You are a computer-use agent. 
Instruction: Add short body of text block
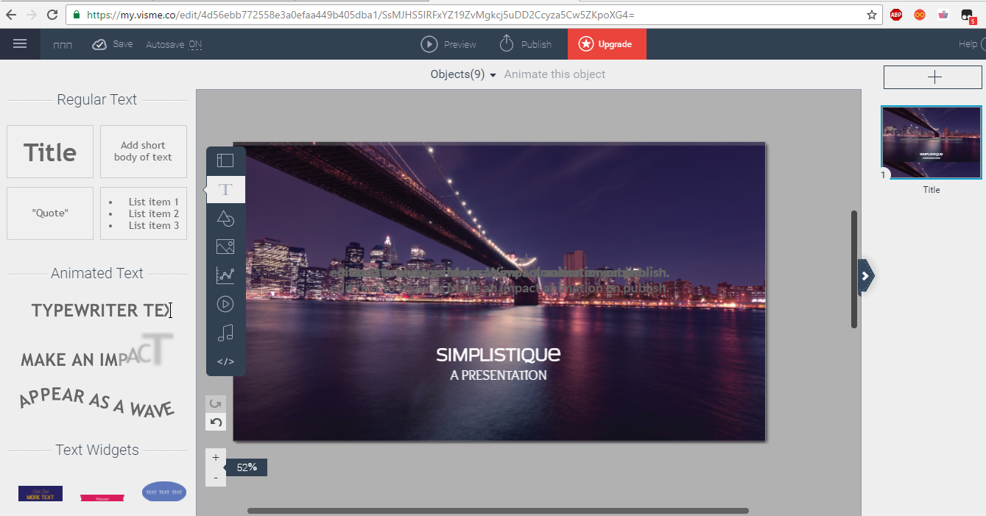pos(143,152)
